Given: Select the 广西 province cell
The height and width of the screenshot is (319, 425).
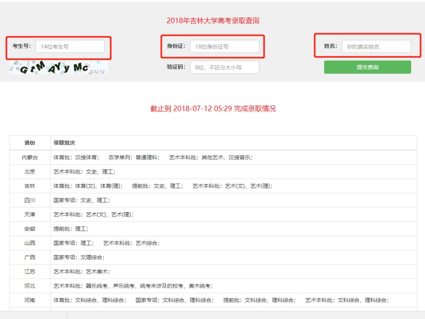Looking at the screenshot, I should click(30, 257).
